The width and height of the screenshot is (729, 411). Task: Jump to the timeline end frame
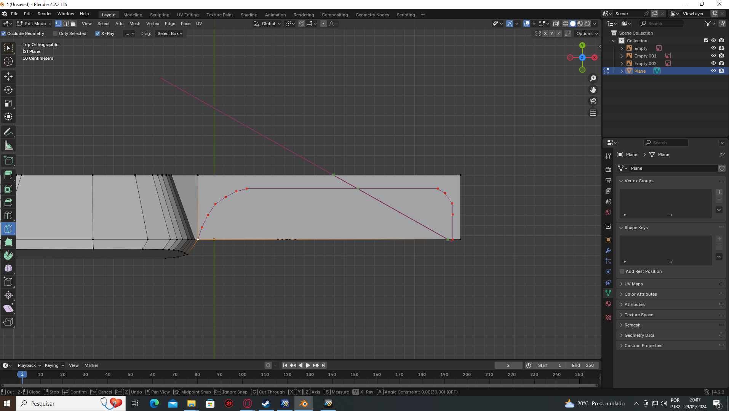coord(323,365)
